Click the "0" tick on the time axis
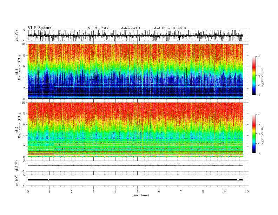Viewport: 278px width, 215px height. tap(28, 191)
